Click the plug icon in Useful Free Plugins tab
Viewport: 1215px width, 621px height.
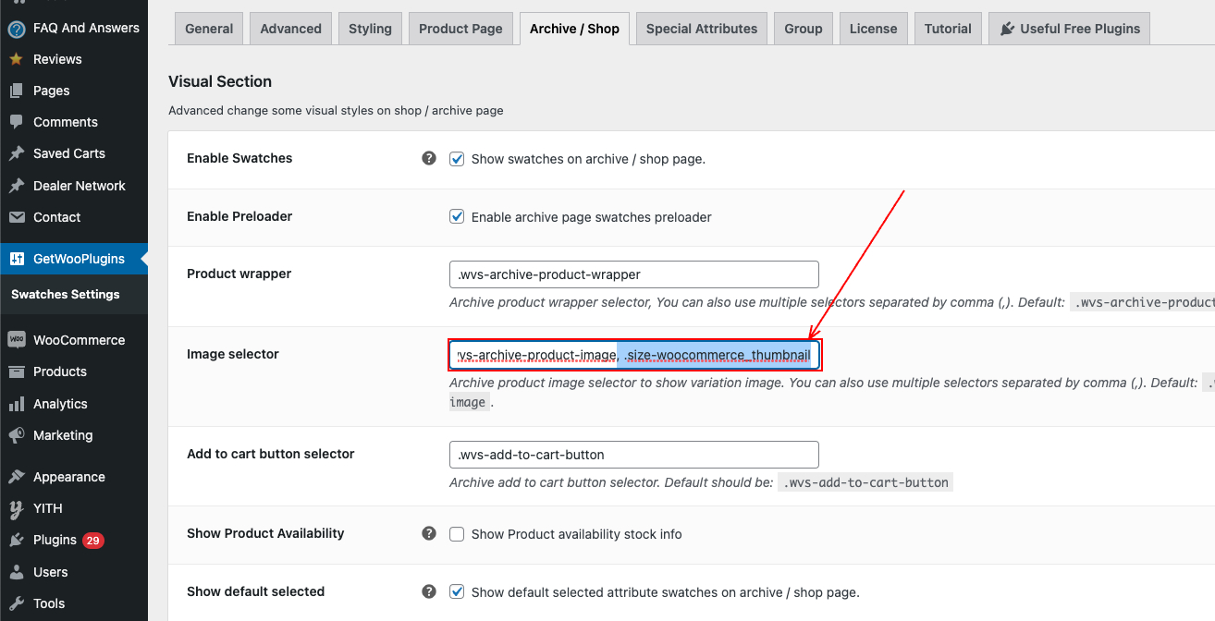pyautogui.click(x=1008, y=29)
